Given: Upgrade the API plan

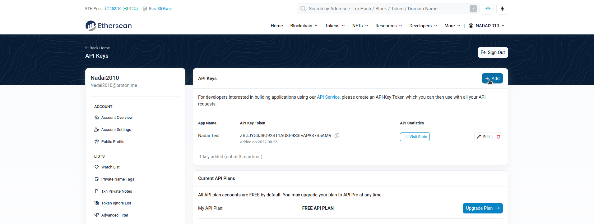Looking at the screenshot, I should coord(483,208).
